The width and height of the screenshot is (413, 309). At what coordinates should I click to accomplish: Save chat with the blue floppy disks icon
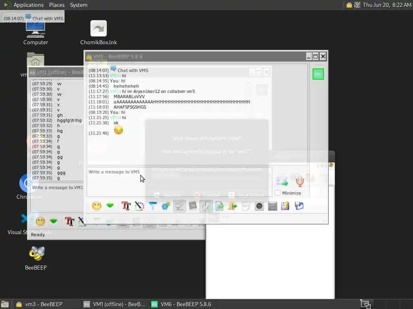pos(299,206)
